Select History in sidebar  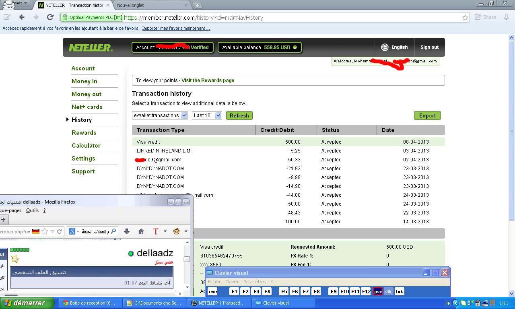[x=82, y=120]
